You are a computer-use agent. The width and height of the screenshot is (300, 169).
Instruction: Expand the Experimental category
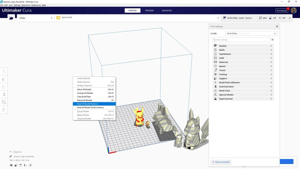click(243, 99)
